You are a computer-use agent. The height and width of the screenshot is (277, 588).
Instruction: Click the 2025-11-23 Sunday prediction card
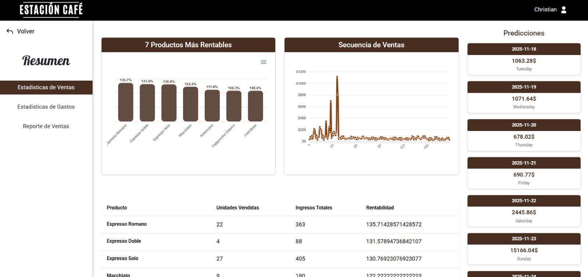(524, 249)
